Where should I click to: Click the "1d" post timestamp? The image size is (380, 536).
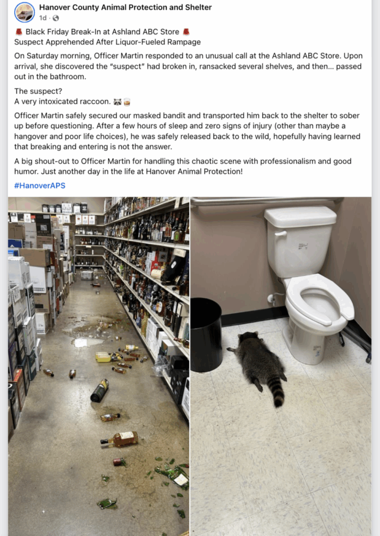43,18
